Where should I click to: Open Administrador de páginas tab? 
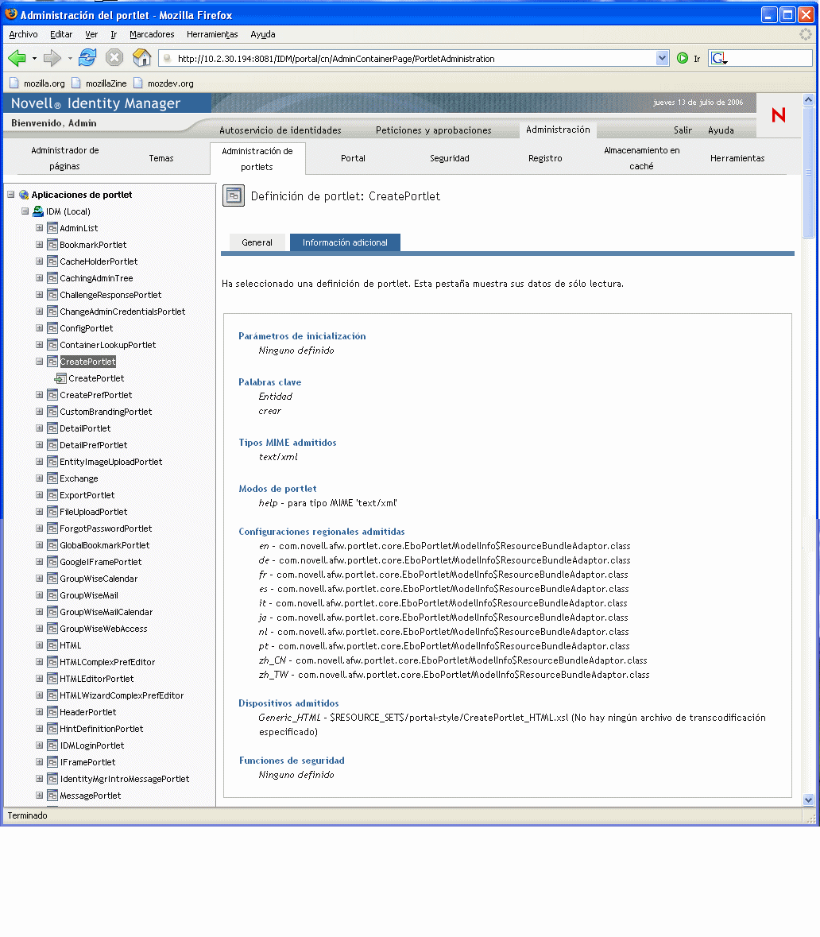(x=64, y=158)
